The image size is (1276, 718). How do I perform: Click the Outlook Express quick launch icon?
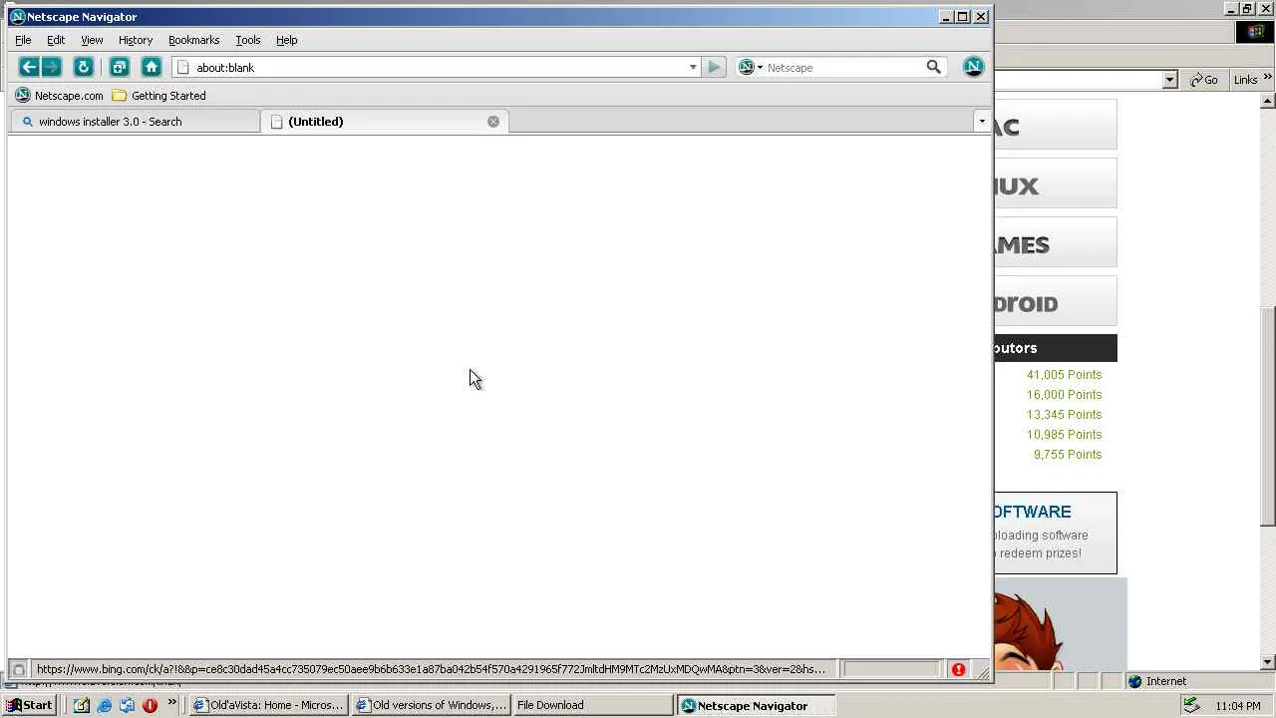(x=127, y=705)
